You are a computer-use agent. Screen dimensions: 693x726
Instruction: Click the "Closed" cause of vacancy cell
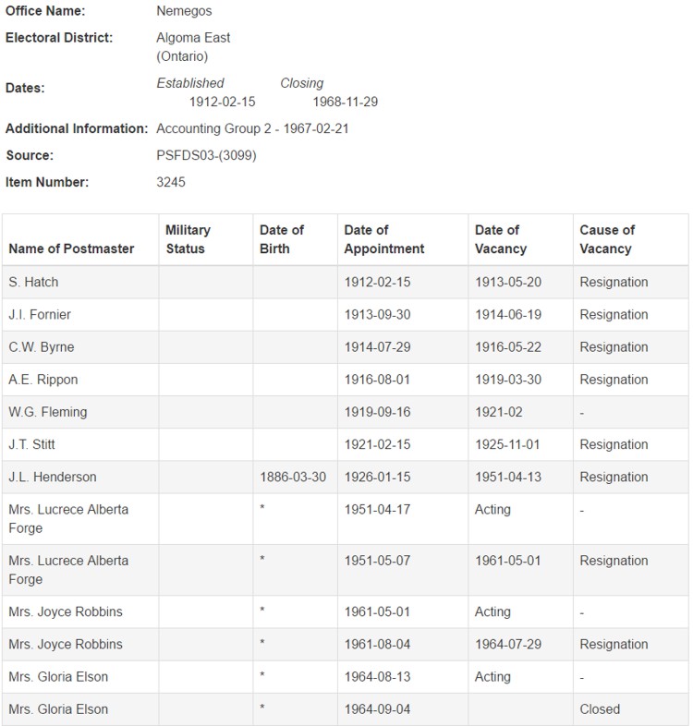pos(600,709)
